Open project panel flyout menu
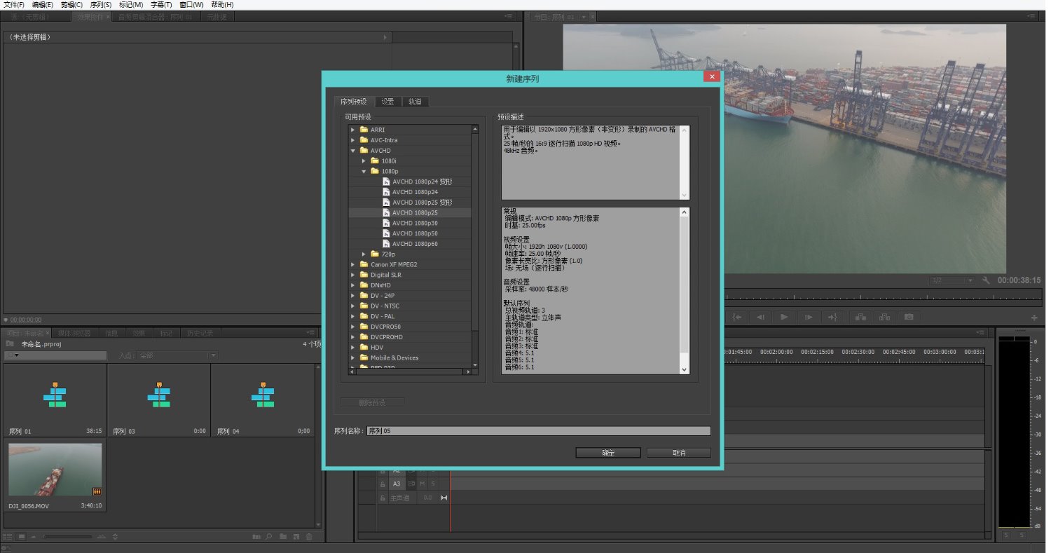 point(310,333)
